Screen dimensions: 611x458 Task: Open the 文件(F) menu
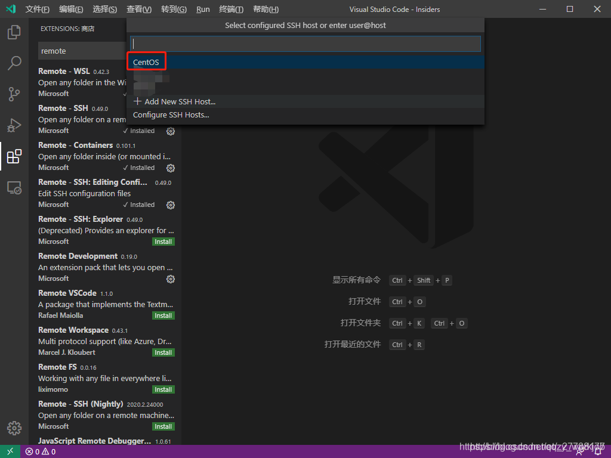point(38,9)
